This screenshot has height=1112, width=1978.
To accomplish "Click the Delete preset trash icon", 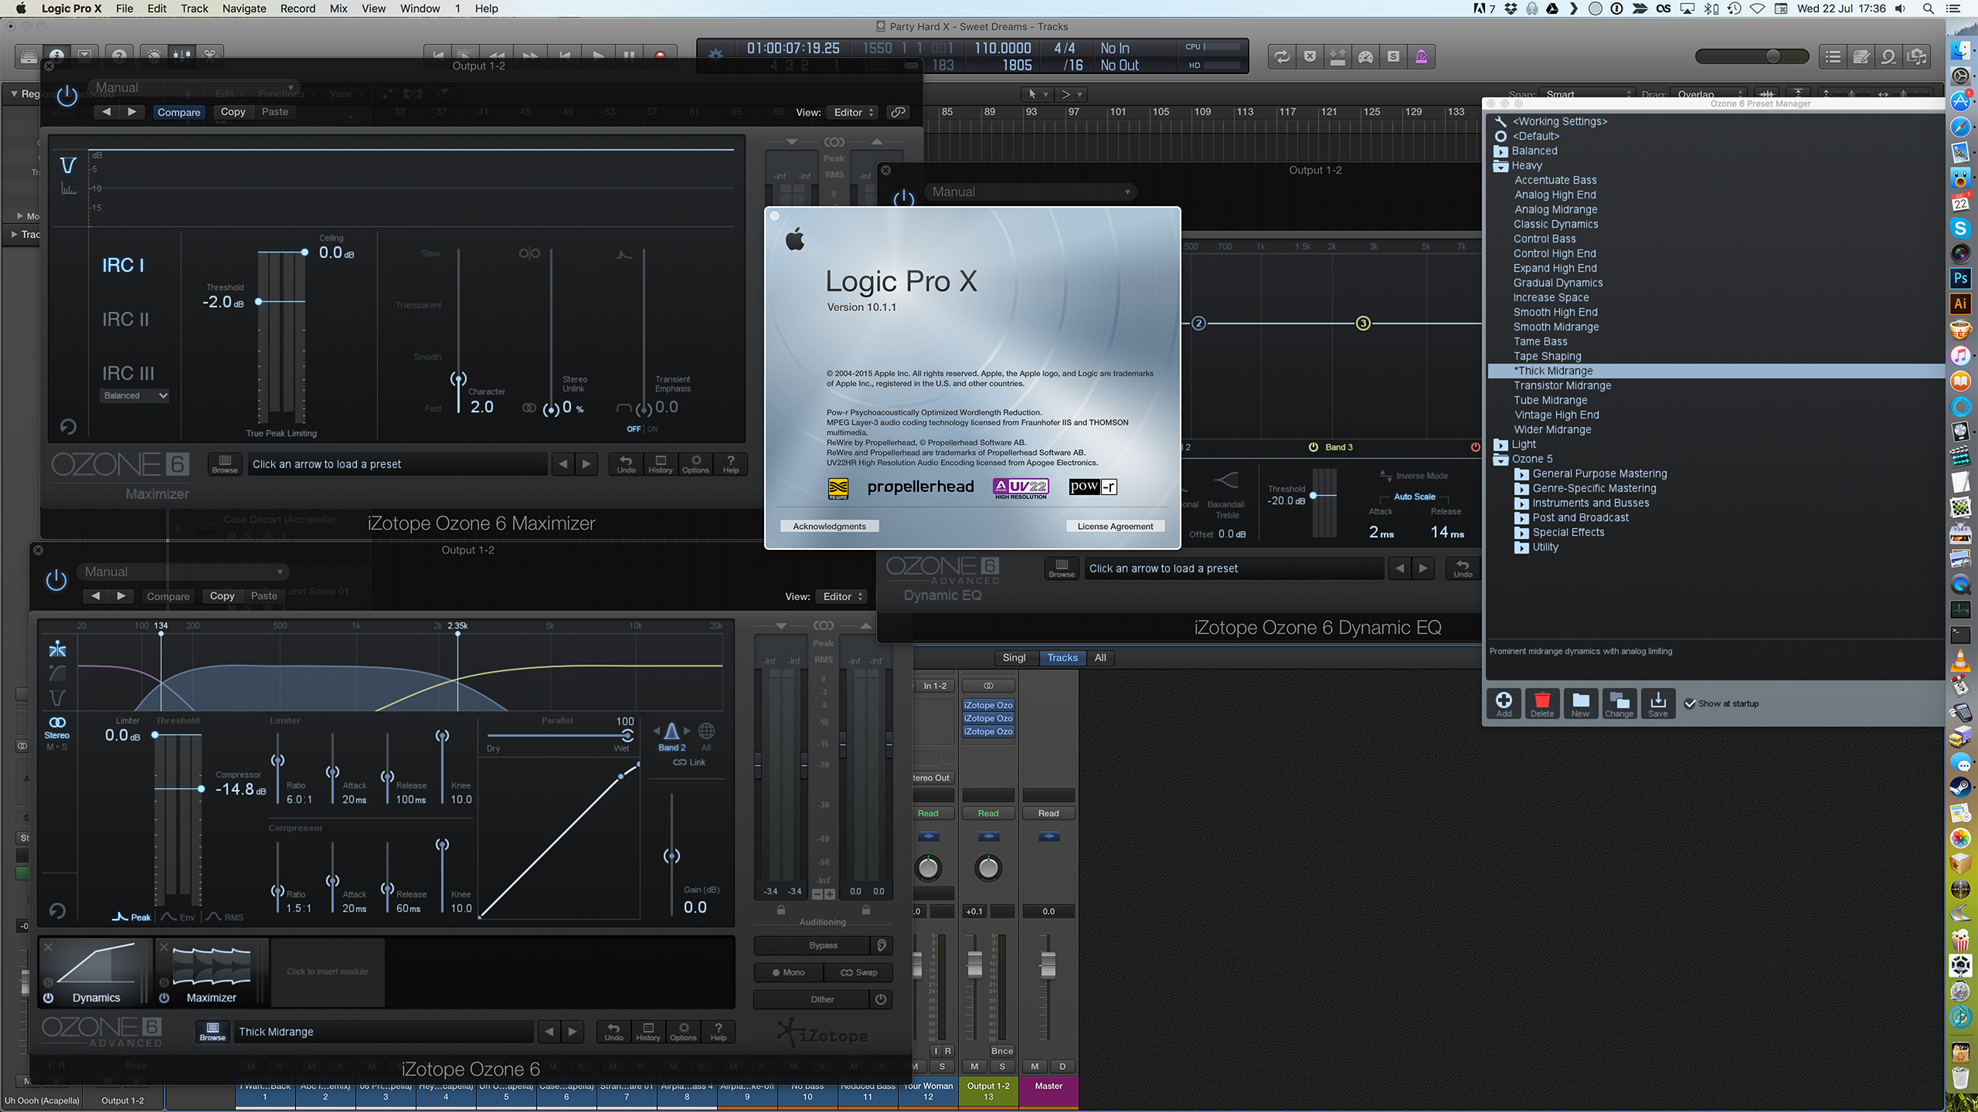I will click(1542, 703).
